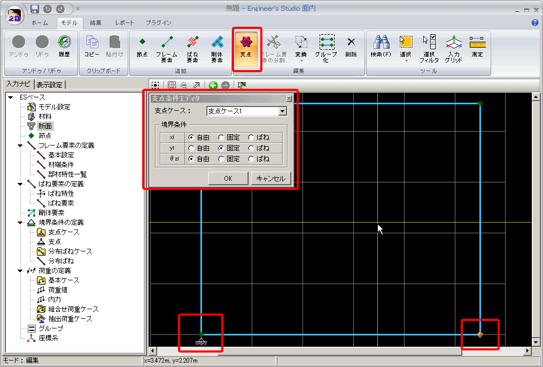This screenshot has width=543, height=367.
Task: Set xl to 自由
Action: pyautogui.click(x=191, y=137)
